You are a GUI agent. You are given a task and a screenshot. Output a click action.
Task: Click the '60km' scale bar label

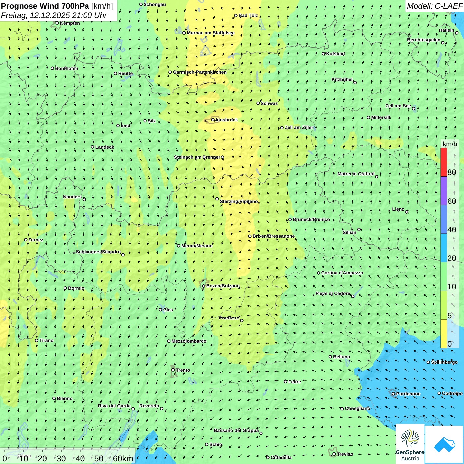click(123, 458)
